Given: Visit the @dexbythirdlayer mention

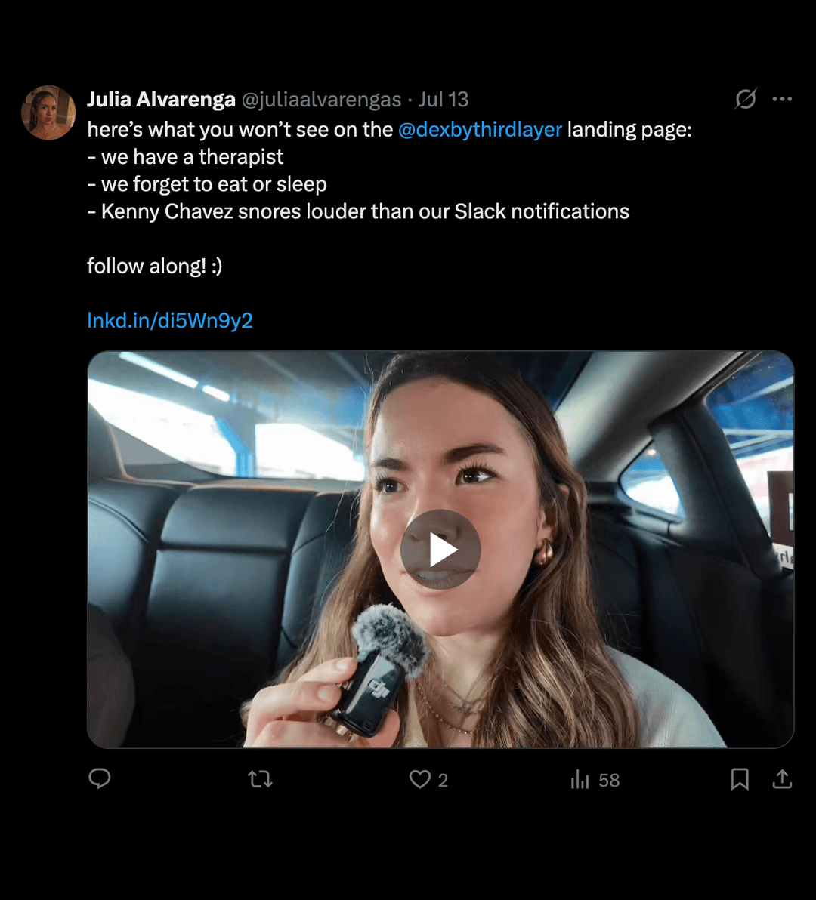Looking at the screenshot, I should click(x=480, y=130).
